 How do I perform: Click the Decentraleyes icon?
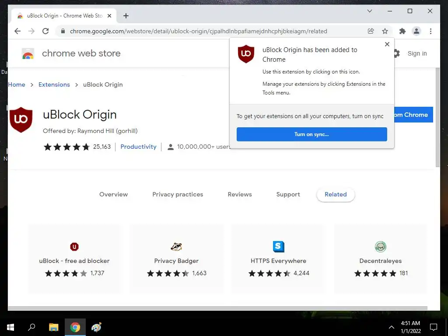(x=381, y=247)
